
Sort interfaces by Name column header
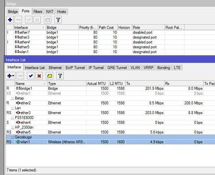[31, 83]
